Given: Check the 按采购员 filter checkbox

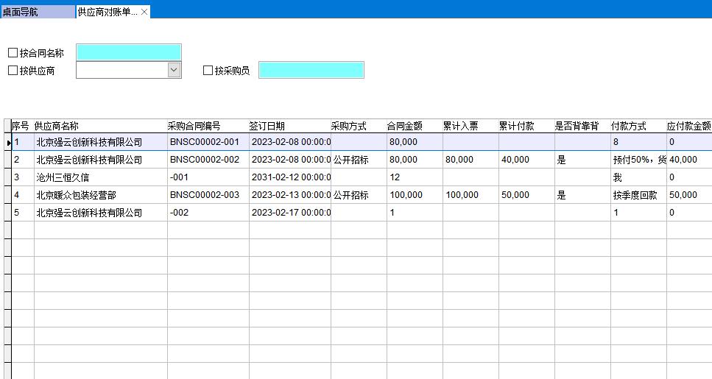Looking at the screenshot, I should coord(208,71).
